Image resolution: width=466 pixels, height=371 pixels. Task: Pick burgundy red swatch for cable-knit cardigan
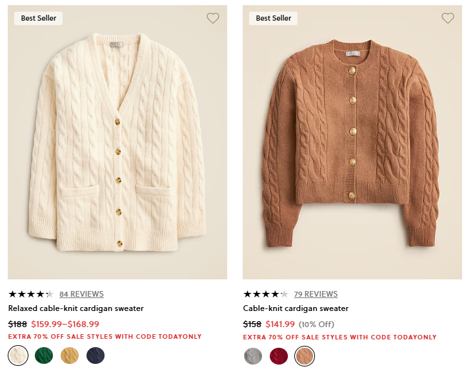click(279, 356)
